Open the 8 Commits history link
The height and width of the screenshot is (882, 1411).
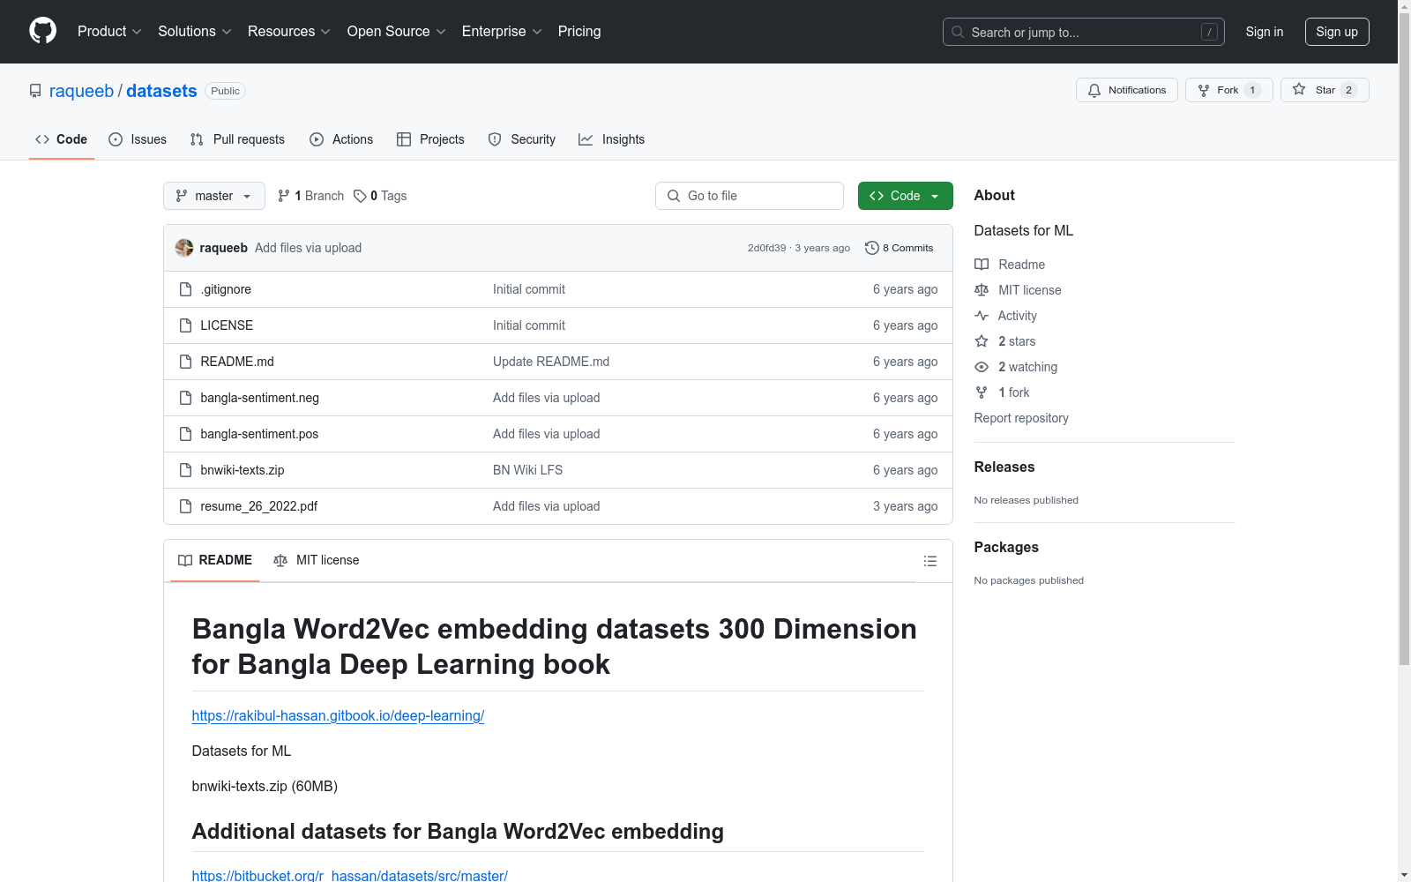click(900, 248)
